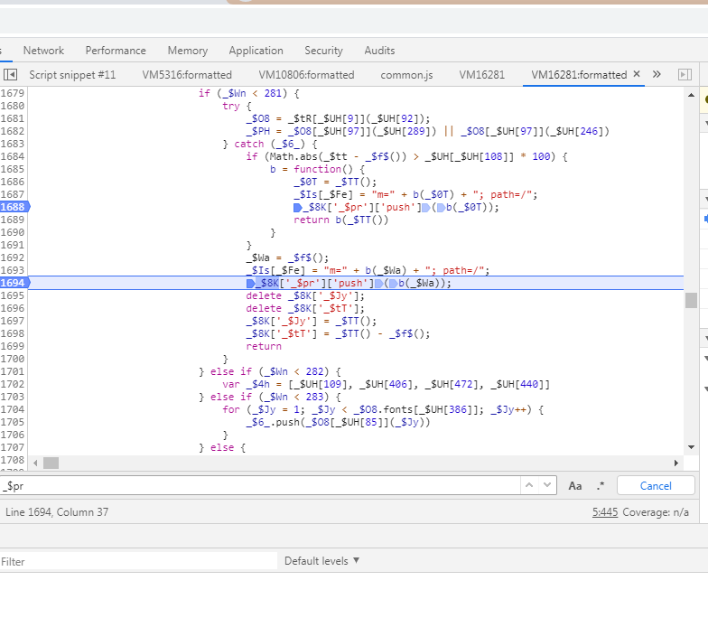
Task: Open the Network panel tab
Action: click(43, 51)
